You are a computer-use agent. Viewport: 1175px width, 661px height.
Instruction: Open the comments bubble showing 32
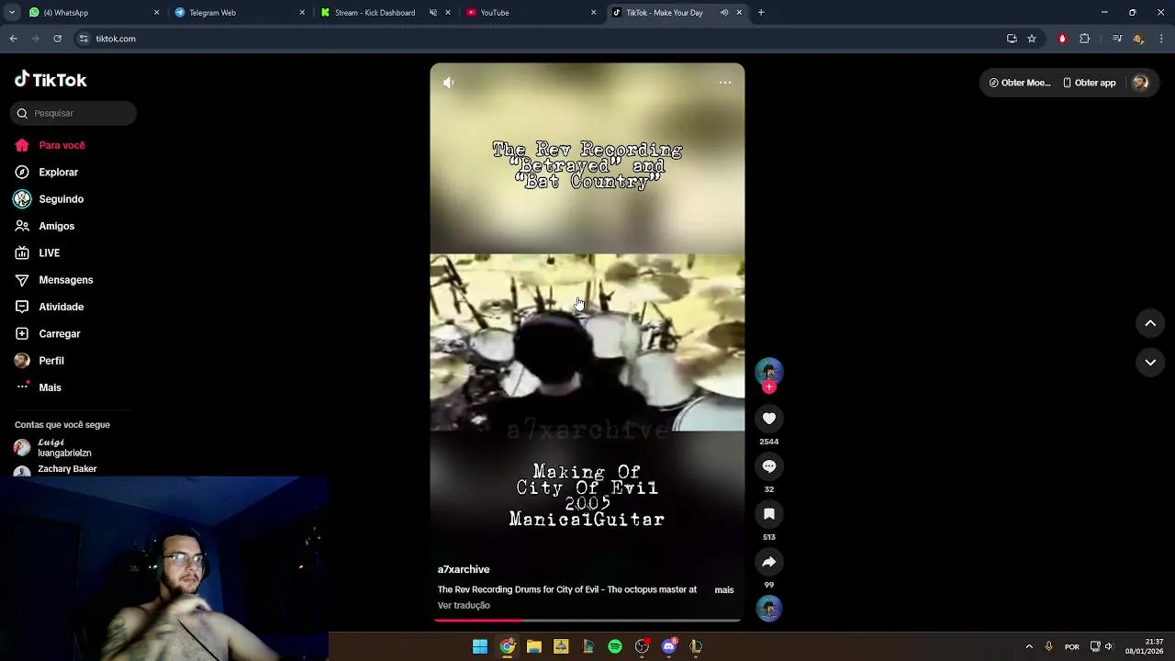click(x=769, y=466)
